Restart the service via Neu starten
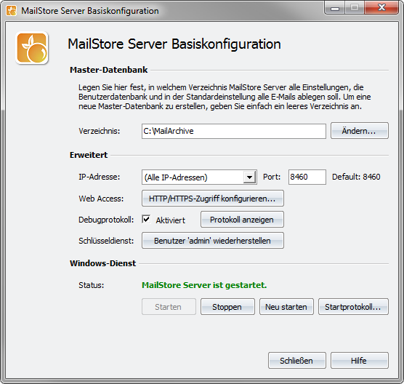This screenshot has width=404, height=384. click(286, 307)
